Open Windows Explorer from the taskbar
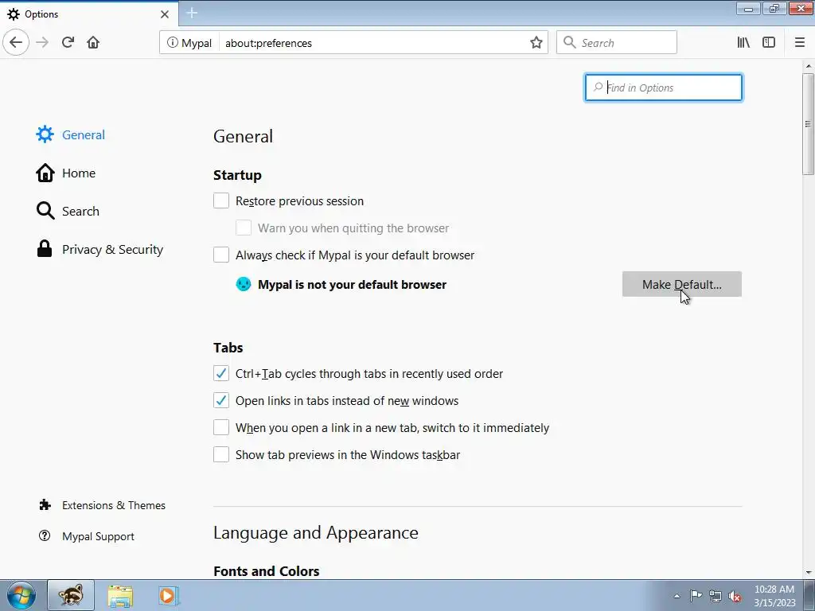 120,596
